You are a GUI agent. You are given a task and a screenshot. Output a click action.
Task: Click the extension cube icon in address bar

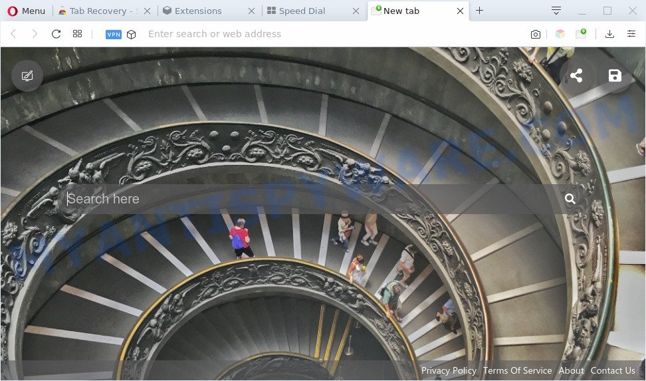131,34
